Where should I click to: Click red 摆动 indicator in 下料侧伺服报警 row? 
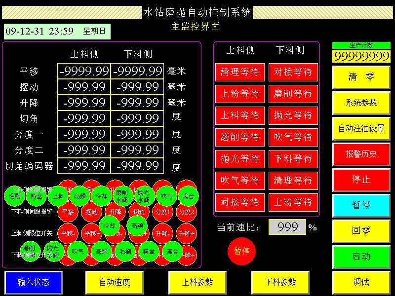click(x=91, y=212)
